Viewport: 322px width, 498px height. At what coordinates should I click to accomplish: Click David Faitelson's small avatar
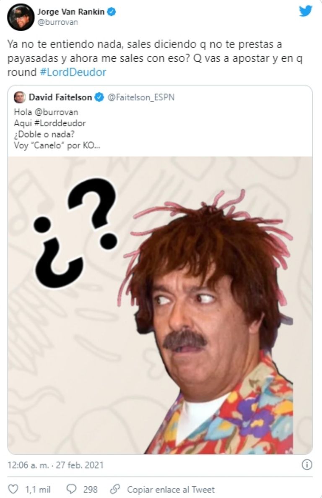click(x=20, y=97)
